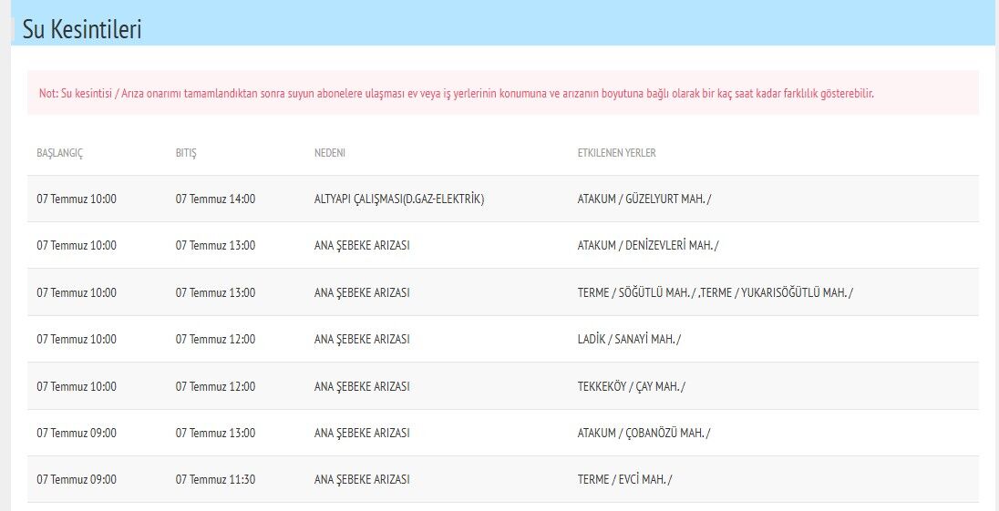Click the ETKILENEN YERLER column header
The height and width of the screenshot is (511, 999).
coord(616,153)
